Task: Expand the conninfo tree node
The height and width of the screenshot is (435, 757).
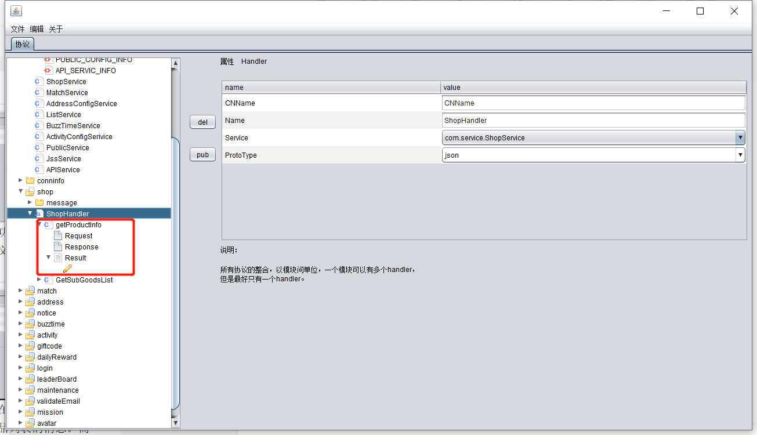Action: [x=21, y=180]
